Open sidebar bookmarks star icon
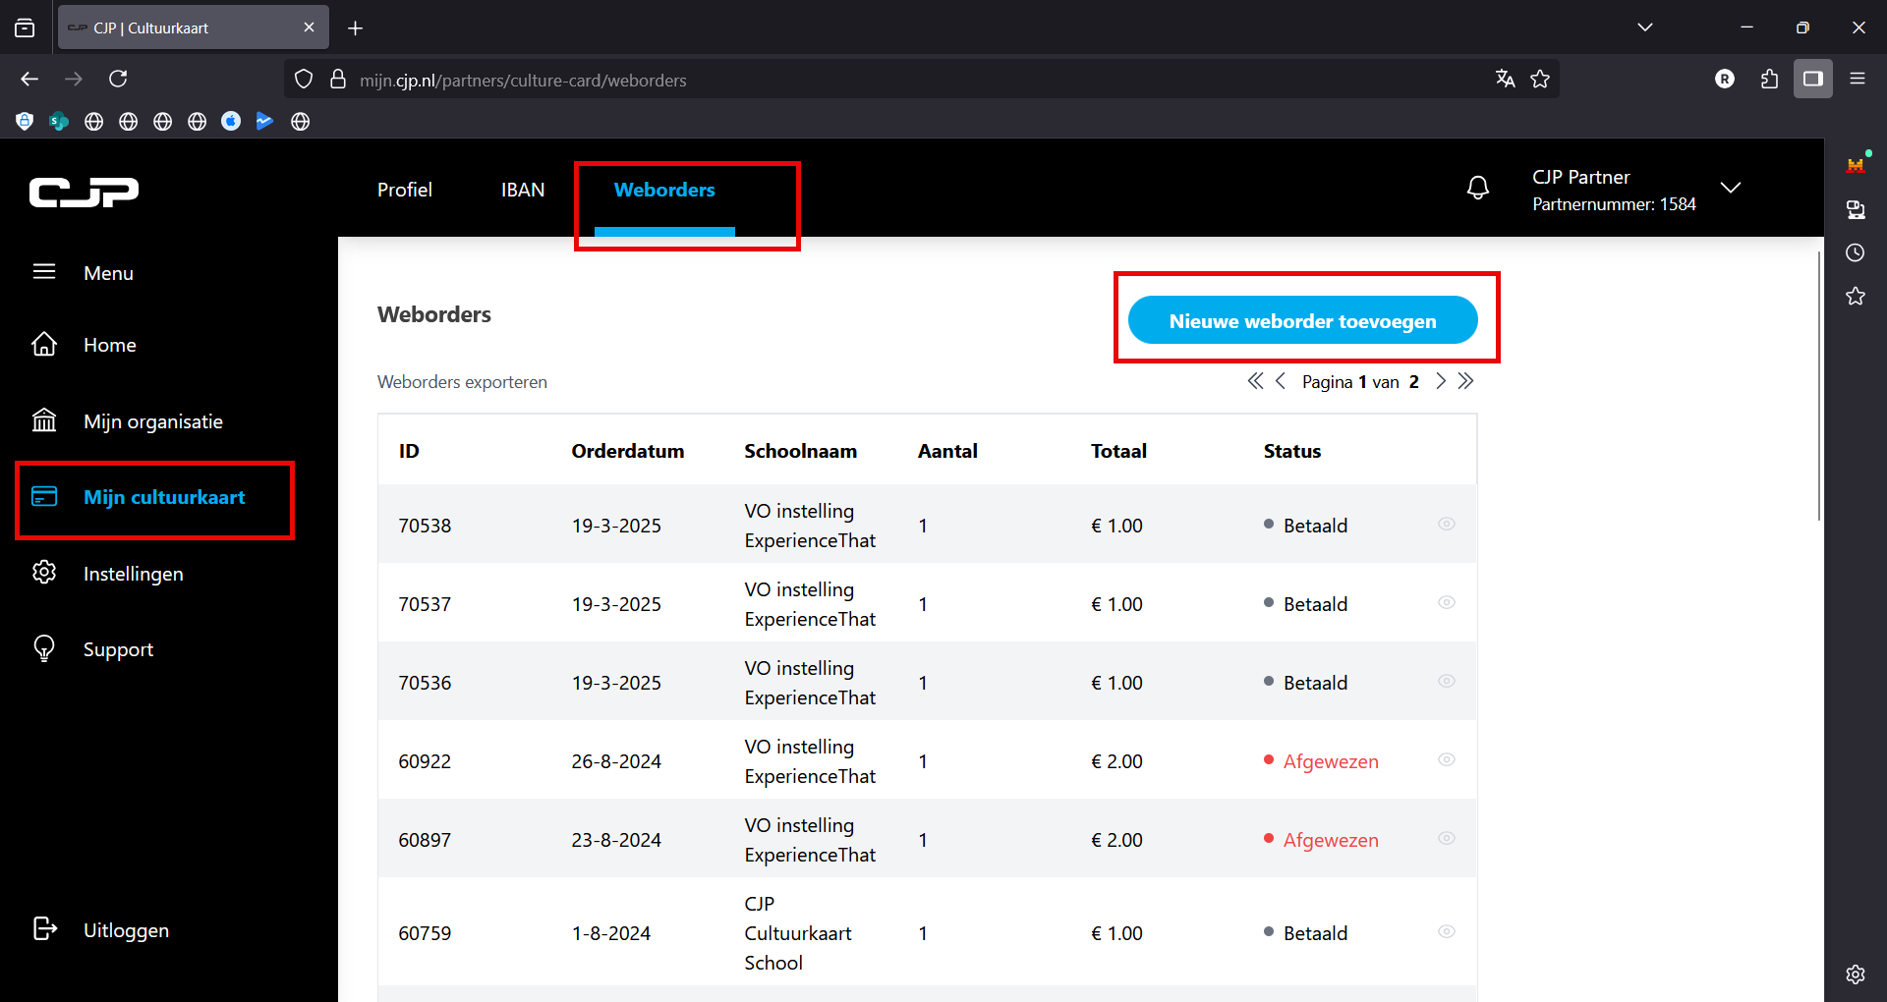This screenshot has width=1887, height=1002. (1856, 296)
